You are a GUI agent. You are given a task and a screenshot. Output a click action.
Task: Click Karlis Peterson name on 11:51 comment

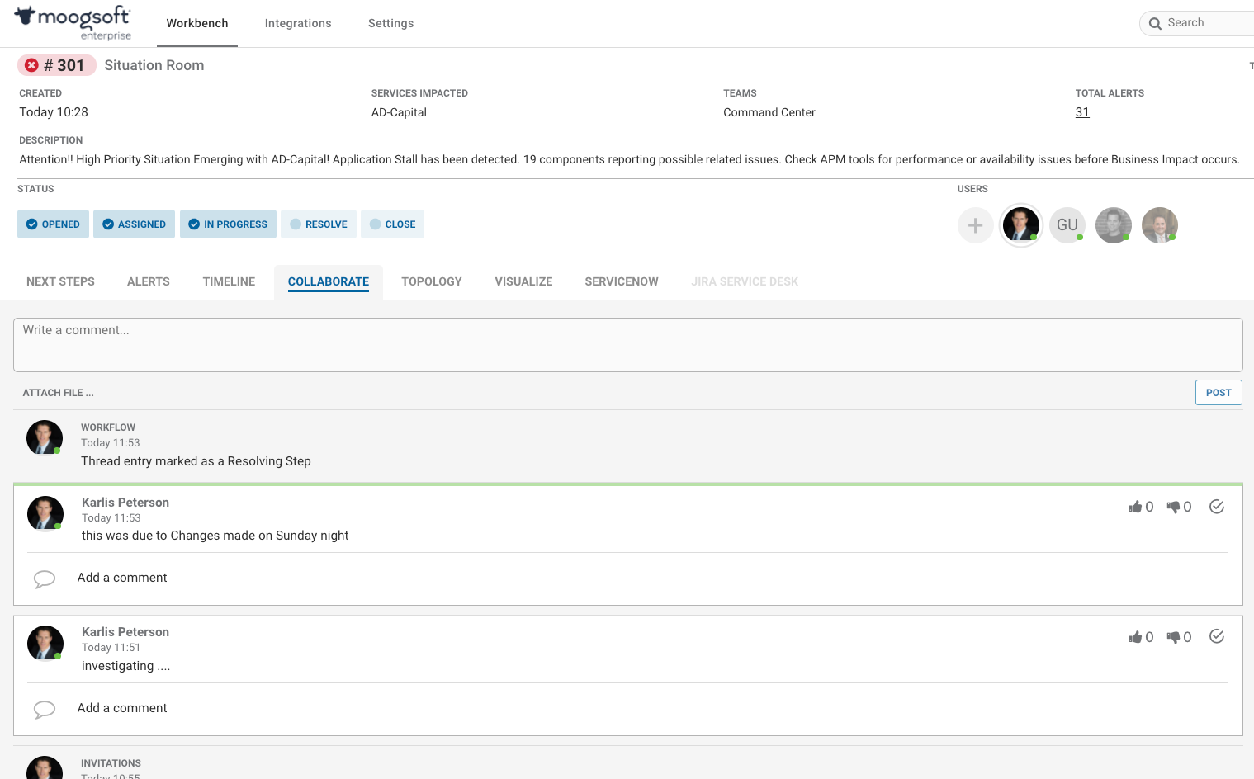(125, 632)
